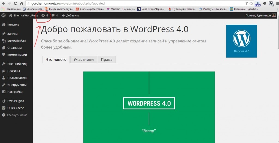
Task: Click the Quick Cache icon
Action: tap(4, 108)
